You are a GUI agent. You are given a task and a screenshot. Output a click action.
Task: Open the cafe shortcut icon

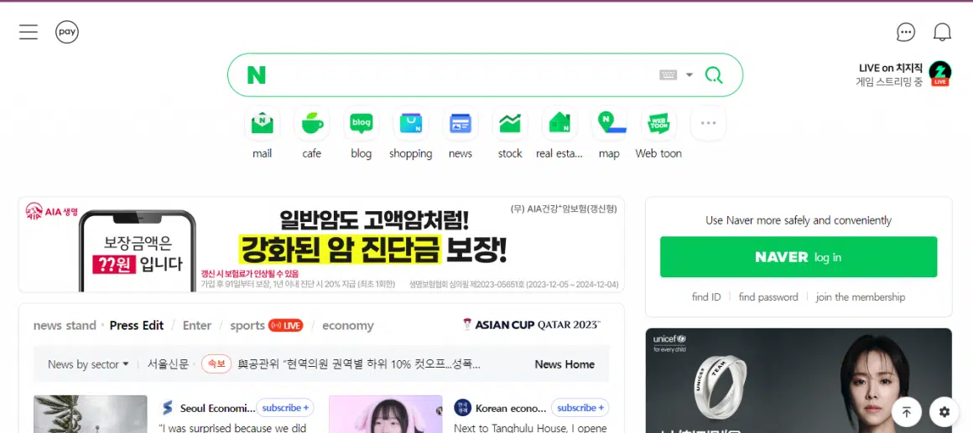(x=312, y=124)
